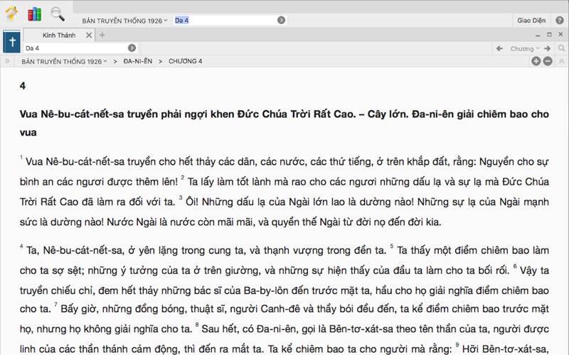This screenshot has width=569, height=355.
Task: Click the top reference field 'Da 4'
Action: click(225, 21)
